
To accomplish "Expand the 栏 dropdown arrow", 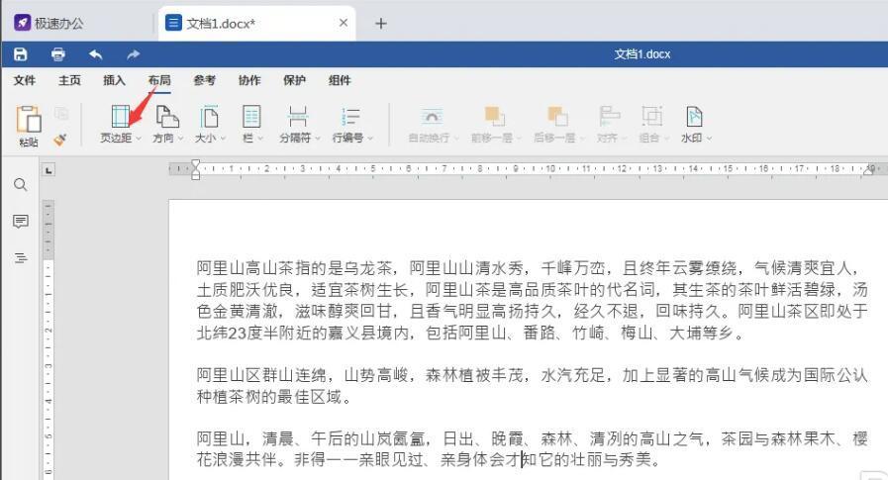I will (260, 139).
